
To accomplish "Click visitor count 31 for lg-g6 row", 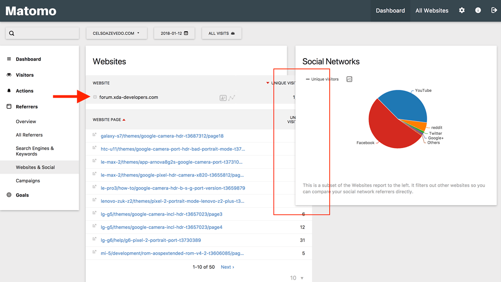I will point(302,240).
